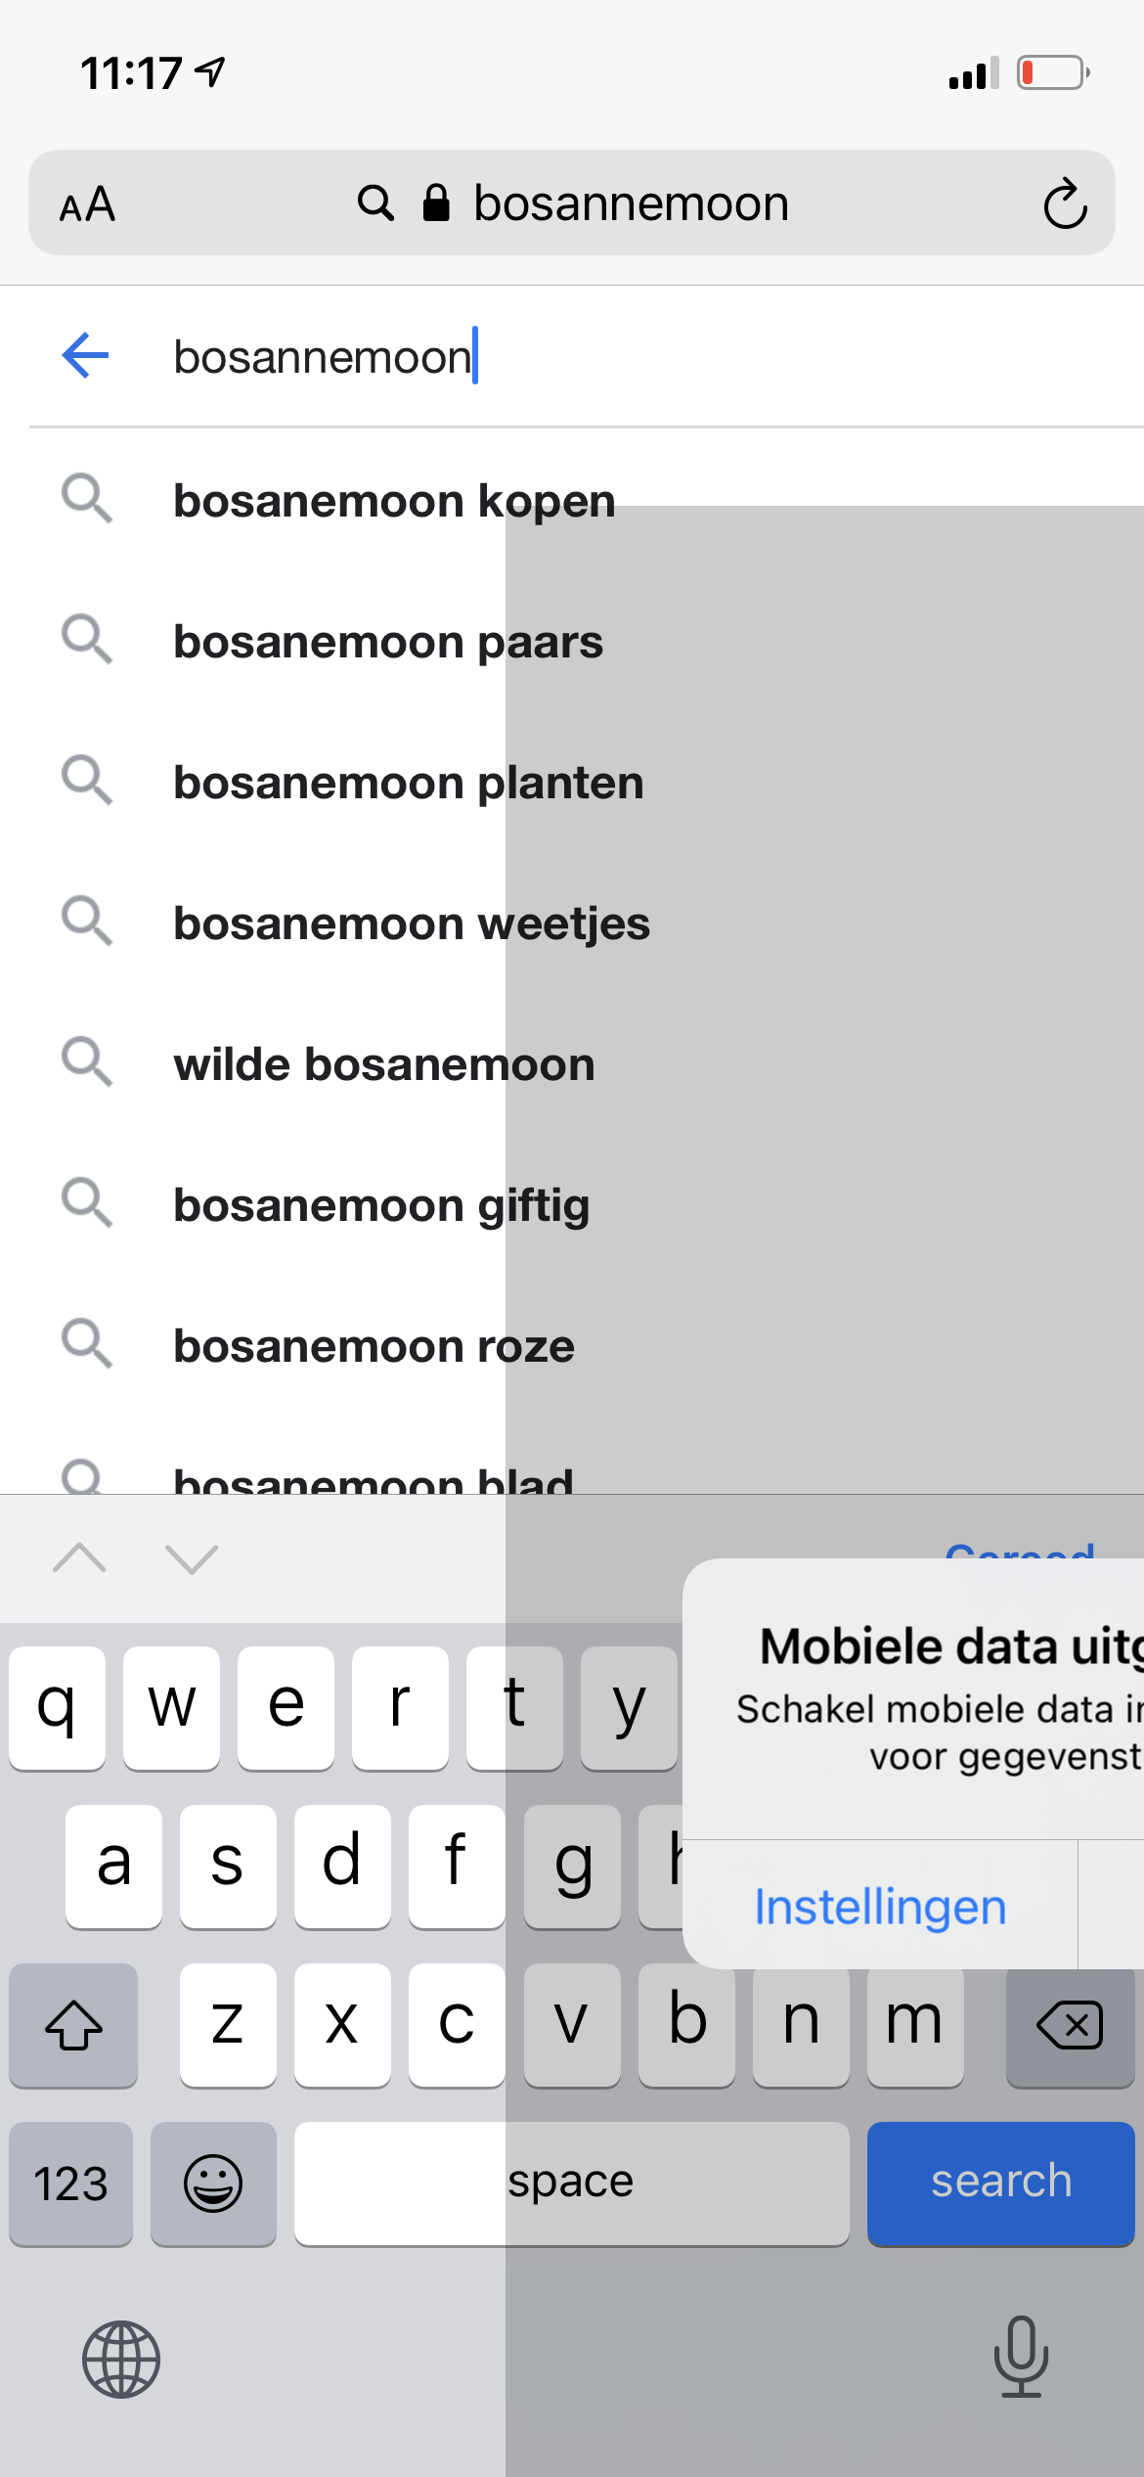Toggle the shift key

click(73, 2025)
